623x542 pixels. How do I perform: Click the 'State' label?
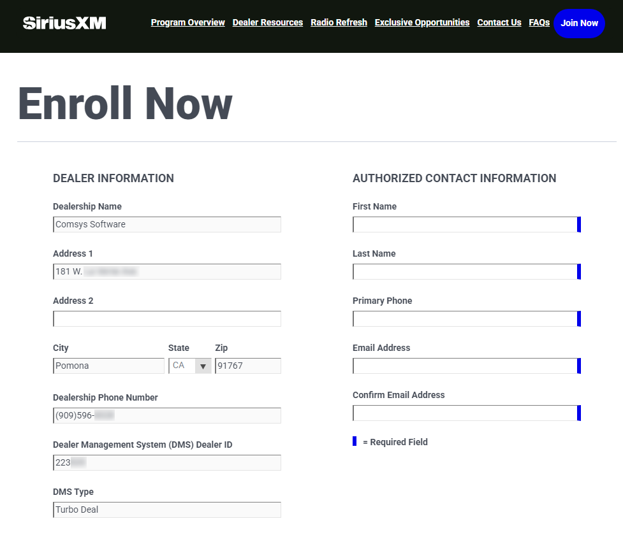(179, 348)
